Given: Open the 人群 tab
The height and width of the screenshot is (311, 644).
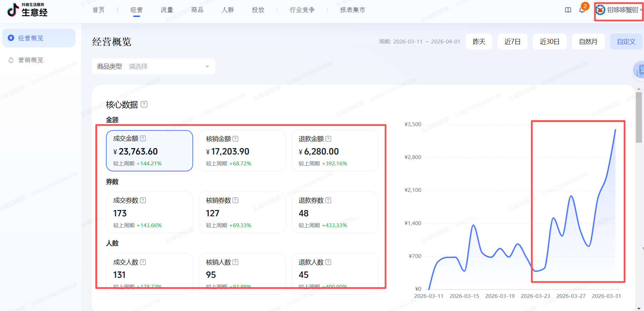Looking at the screenshot, I should pos(228,10).
